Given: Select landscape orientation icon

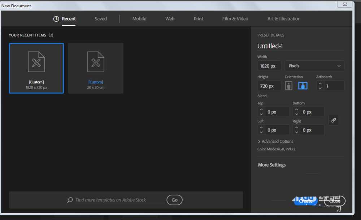Looking at the screenshot, I should [303, 86].
